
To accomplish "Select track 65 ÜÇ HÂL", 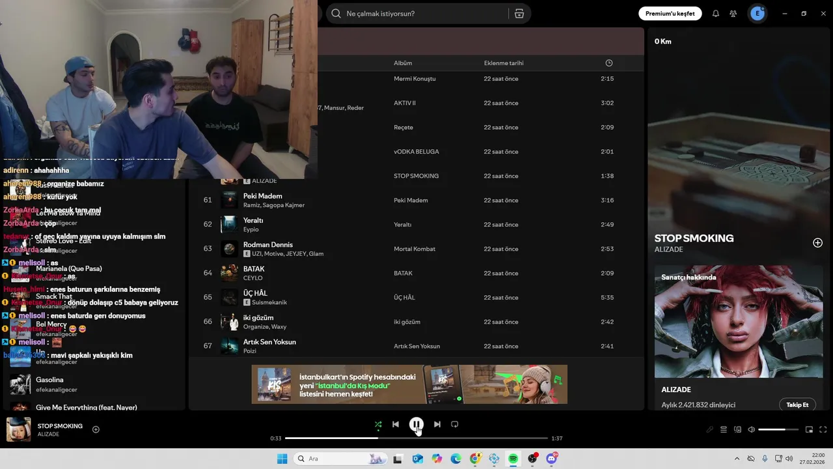I will tap(416, 298).
